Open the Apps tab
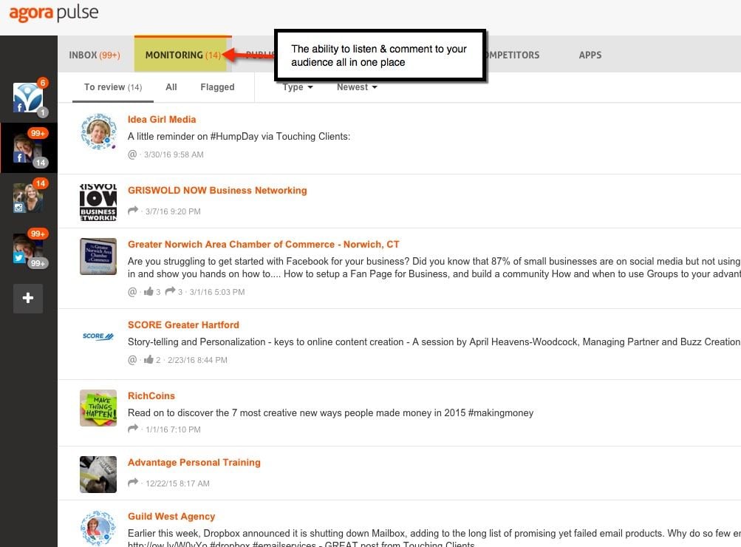Image resolution: width=741 pixels, height=547 pixels. pos(590,55)
